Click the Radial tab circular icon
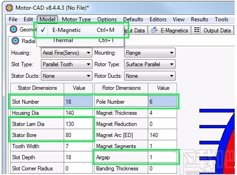 (15, 41)
